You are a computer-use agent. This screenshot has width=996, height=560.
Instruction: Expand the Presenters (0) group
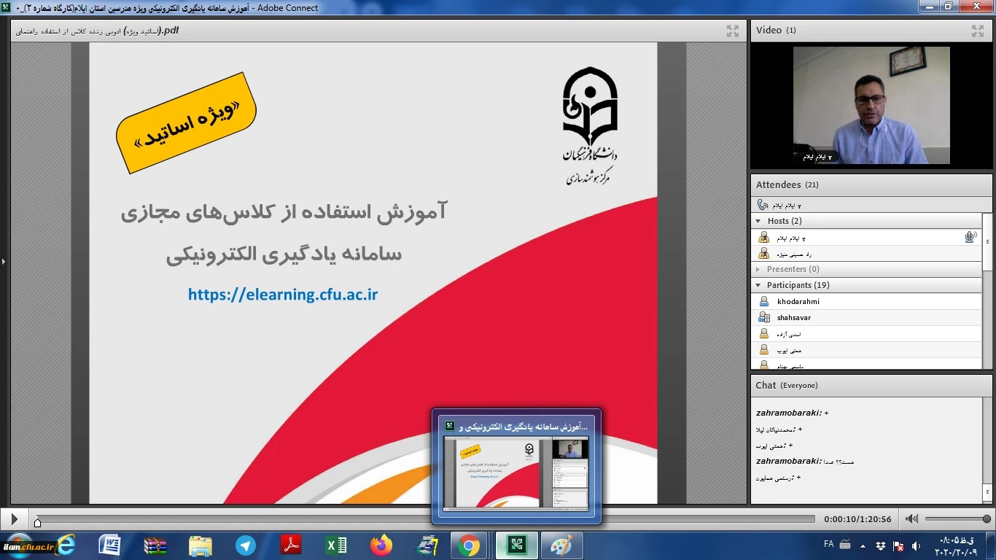tap(759, 269)
